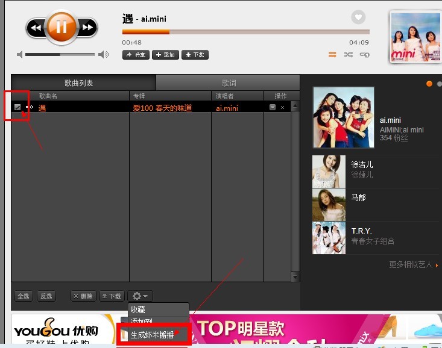Click artist name T.R.Y.
This screenshot has width=442, height=348.
[x=362, y=231]
